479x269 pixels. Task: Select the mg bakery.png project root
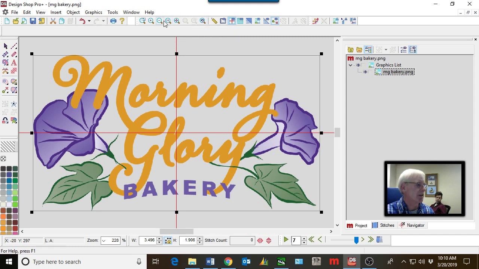(x=370, y=58)
